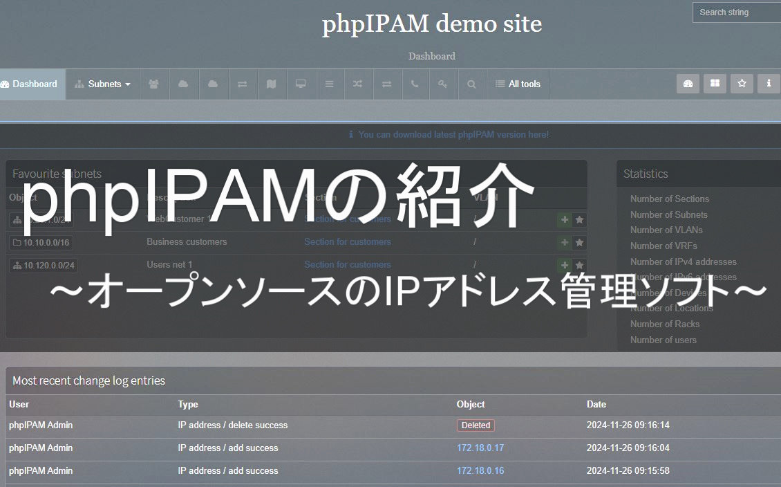Click the info 'i' button in header
The height and width of the screenshot is (487, 781).
pyautogui.click(x=769, y=84)
